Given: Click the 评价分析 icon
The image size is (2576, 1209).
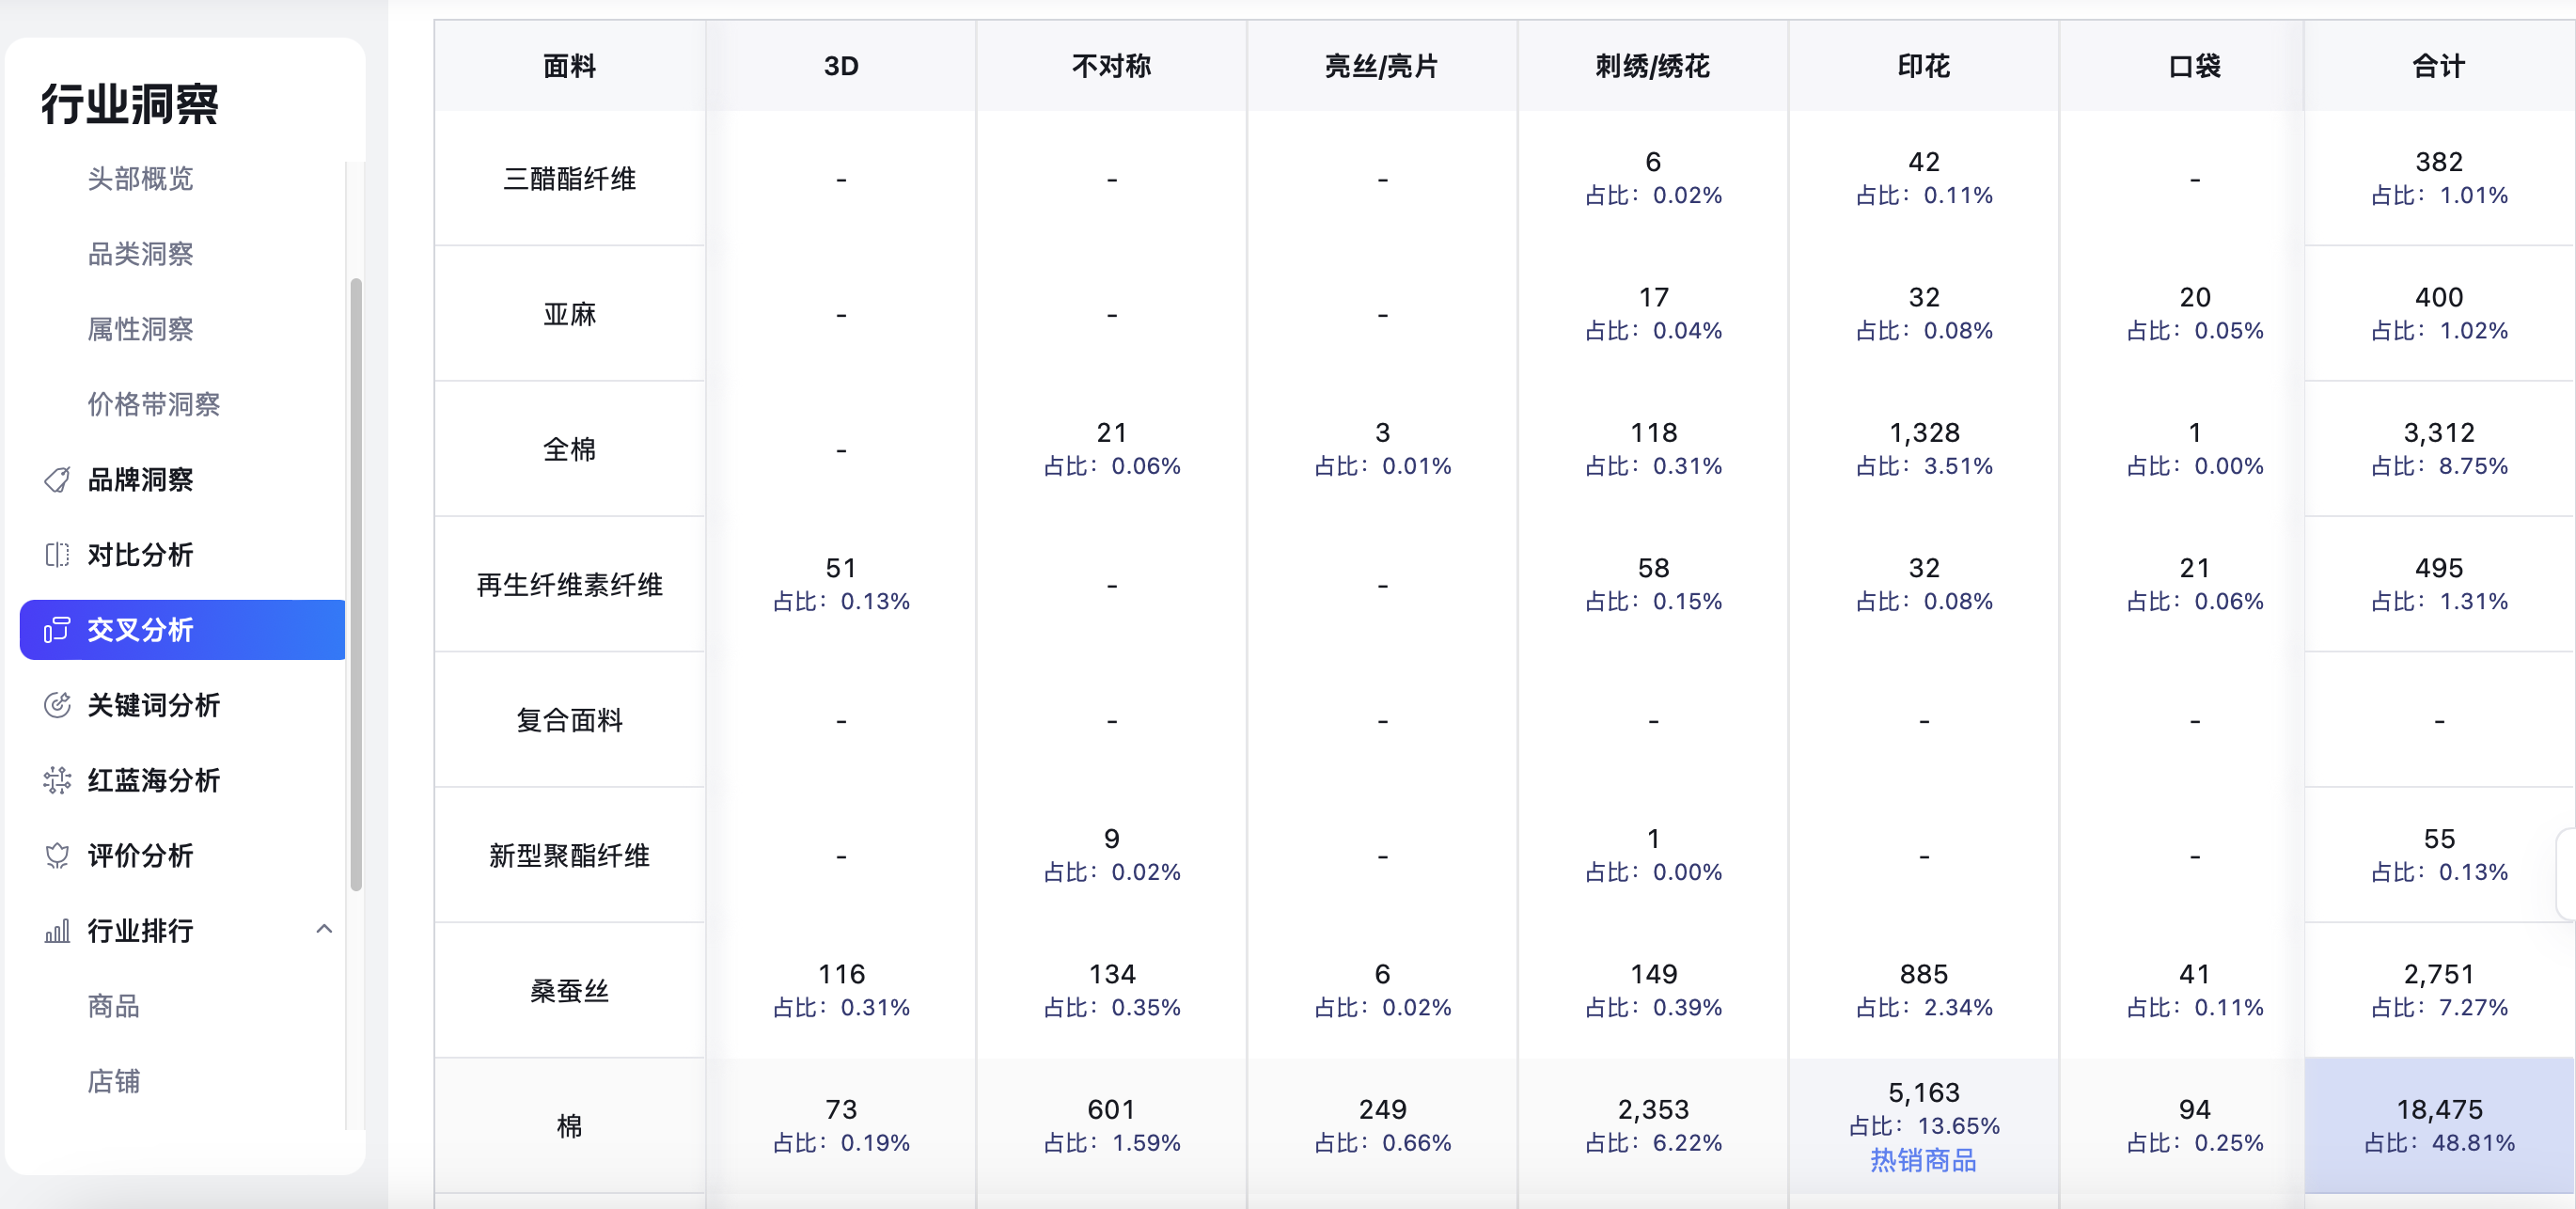Looking at the screenshot, I should point(57,856).
